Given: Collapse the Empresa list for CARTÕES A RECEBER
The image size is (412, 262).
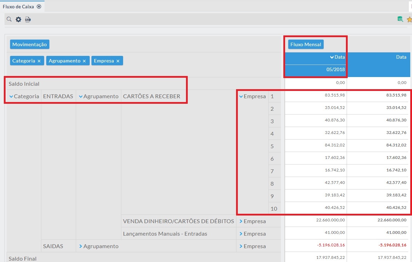Looking at the screenshot, I should pyautogui.click(x=241, y=96).
